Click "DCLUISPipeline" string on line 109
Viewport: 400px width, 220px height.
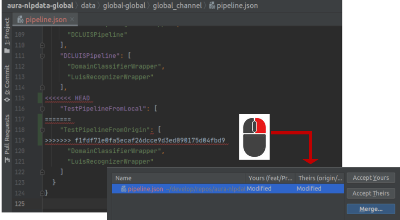click(97, 34)
